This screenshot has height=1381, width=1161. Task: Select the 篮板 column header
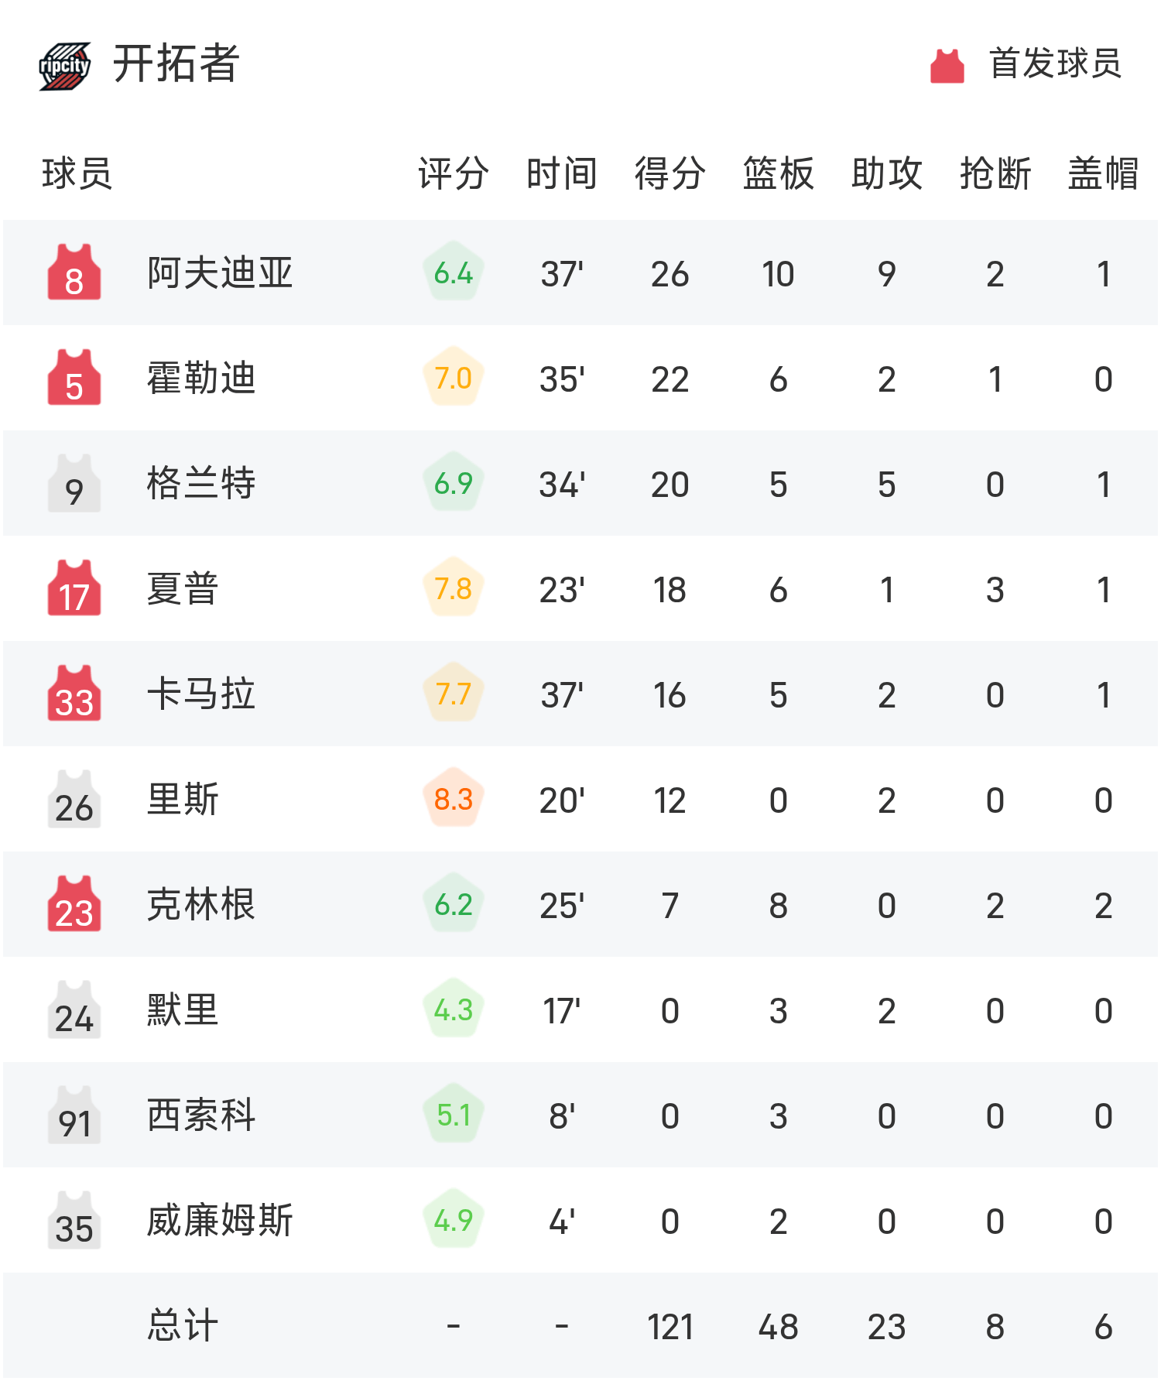point(778,173)
